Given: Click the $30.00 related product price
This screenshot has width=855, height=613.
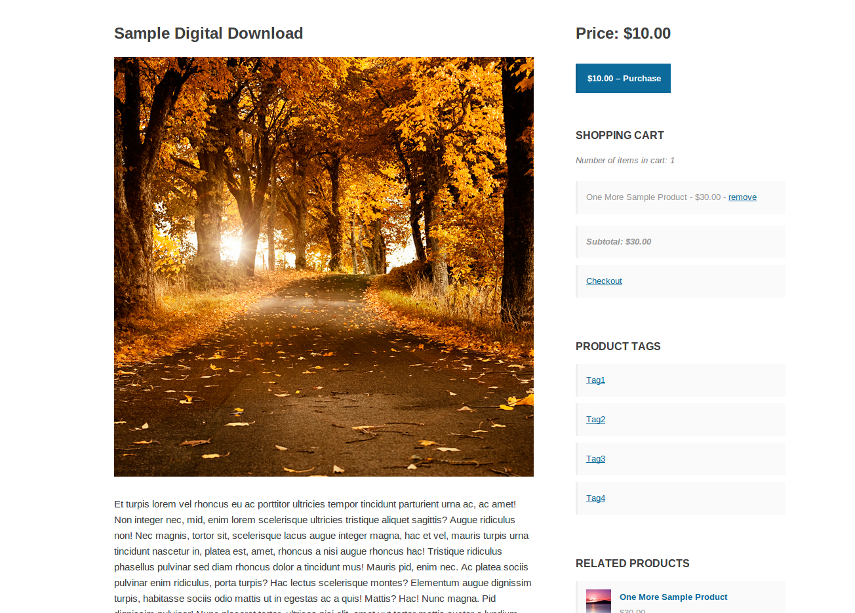Looking at the screenshot, I should click(x=632, y=610).
